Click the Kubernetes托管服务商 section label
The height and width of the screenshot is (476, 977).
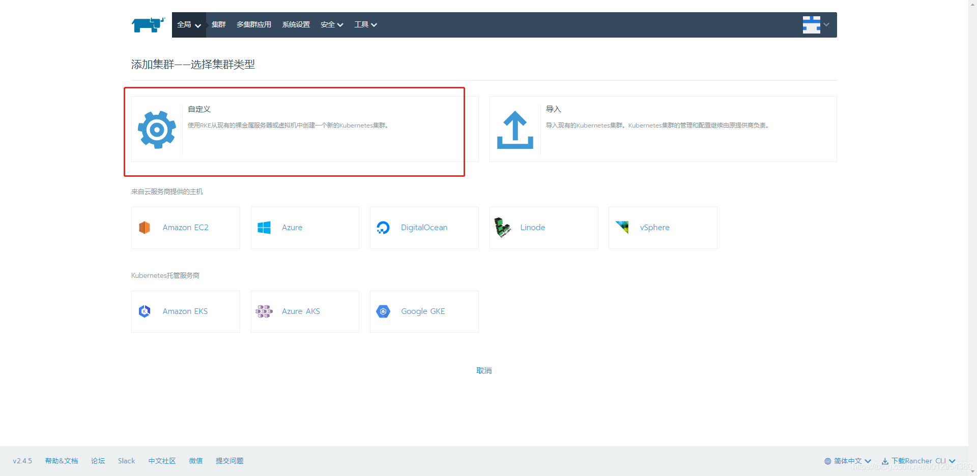pyautogui.click(x=165, y=275)
